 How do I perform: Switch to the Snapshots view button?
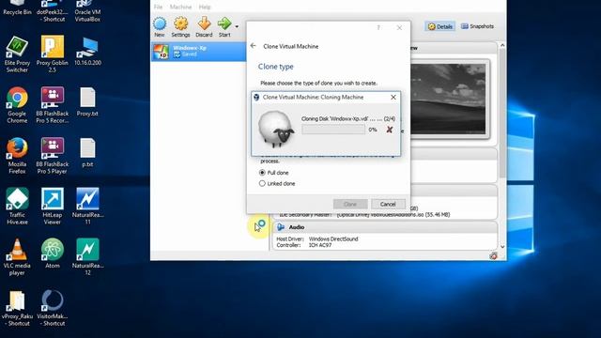(x=477, y=26)
